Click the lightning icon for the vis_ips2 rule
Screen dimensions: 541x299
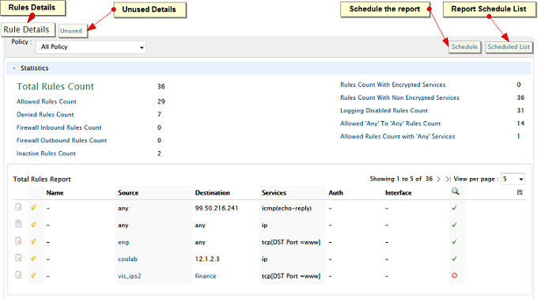pos(33,275)
